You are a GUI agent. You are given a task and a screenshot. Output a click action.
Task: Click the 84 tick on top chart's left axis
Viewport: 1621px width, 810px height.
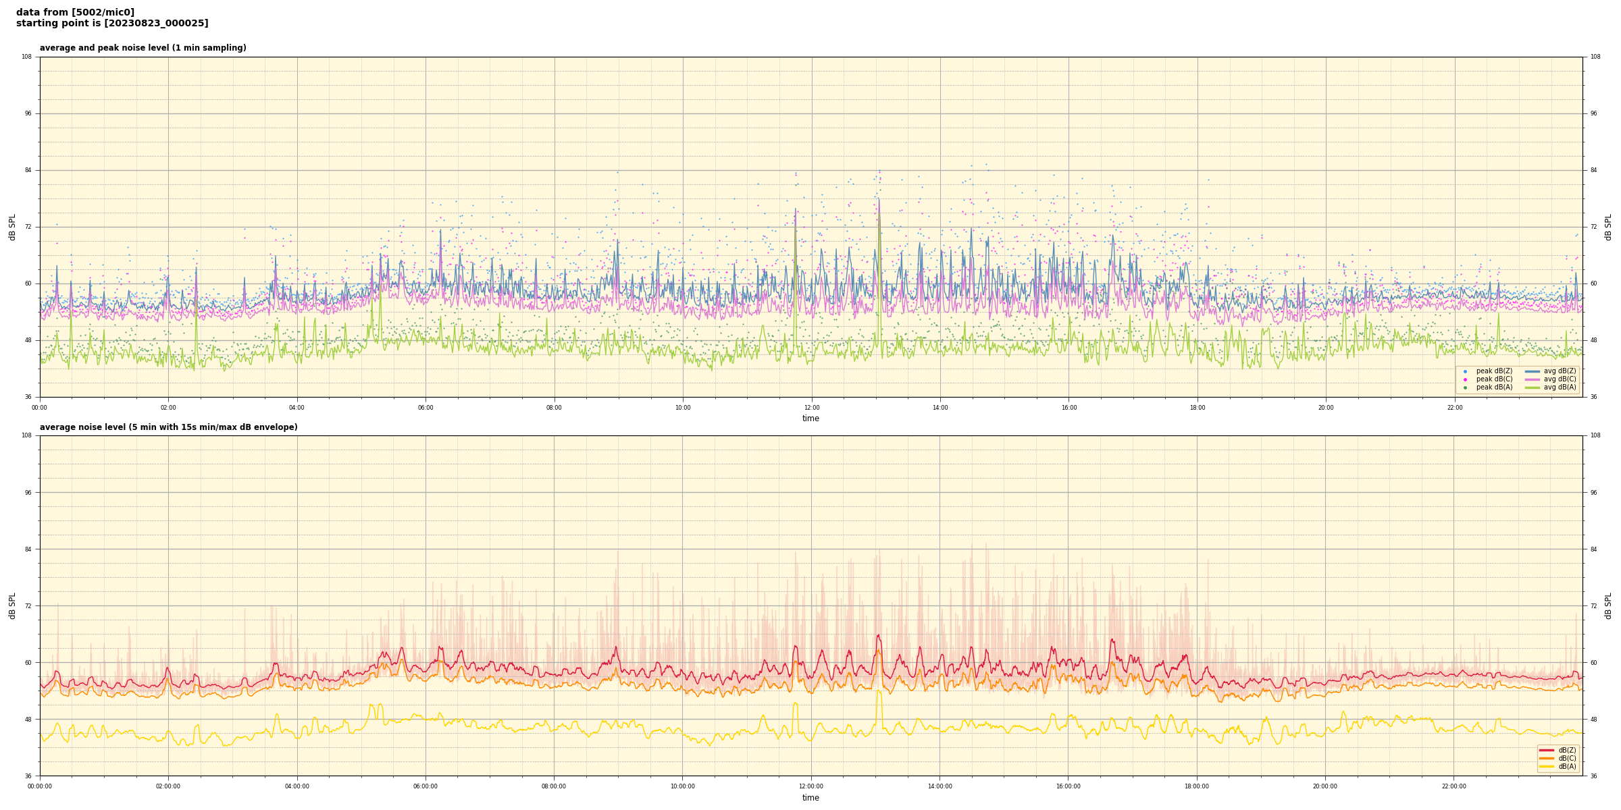click(28, 170)
